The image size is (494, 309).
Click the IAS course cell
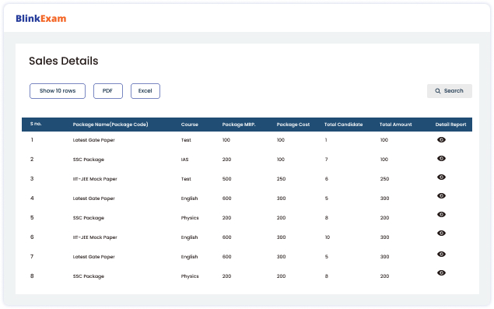pyautogui.click(x=184, y=160)
